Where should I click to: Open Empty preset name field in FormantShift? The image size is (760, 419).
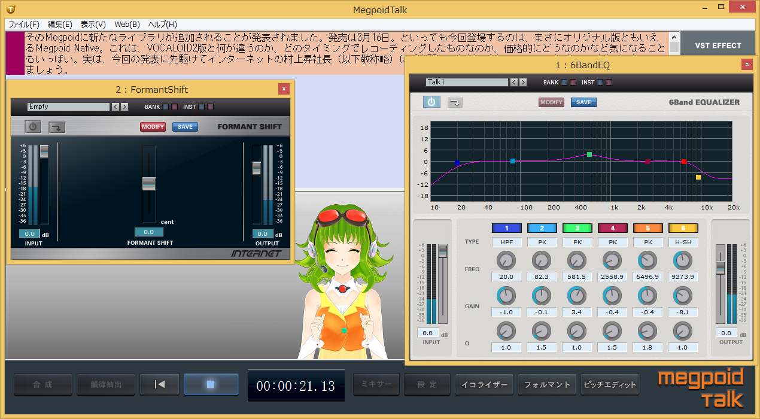[69, 107]
